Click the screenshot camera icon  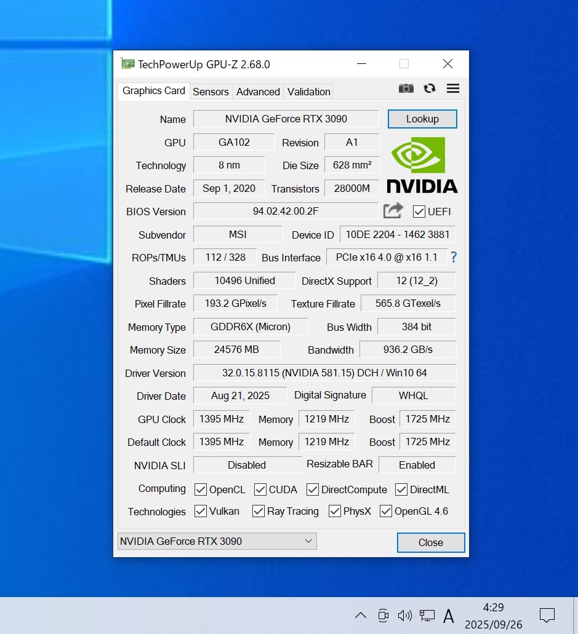pyautogui.click(x=406, y=89)
